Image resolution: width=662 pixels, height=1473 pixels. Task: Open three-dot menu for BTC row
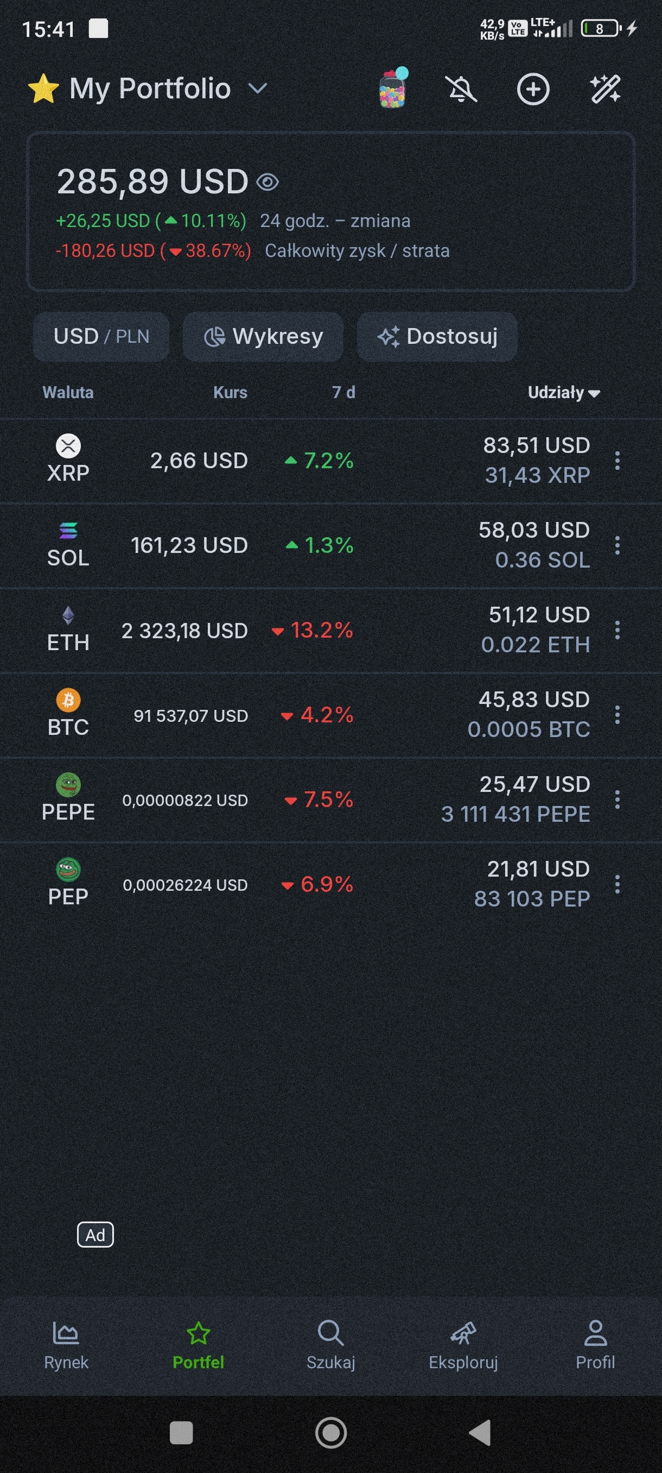coord(618,715)
